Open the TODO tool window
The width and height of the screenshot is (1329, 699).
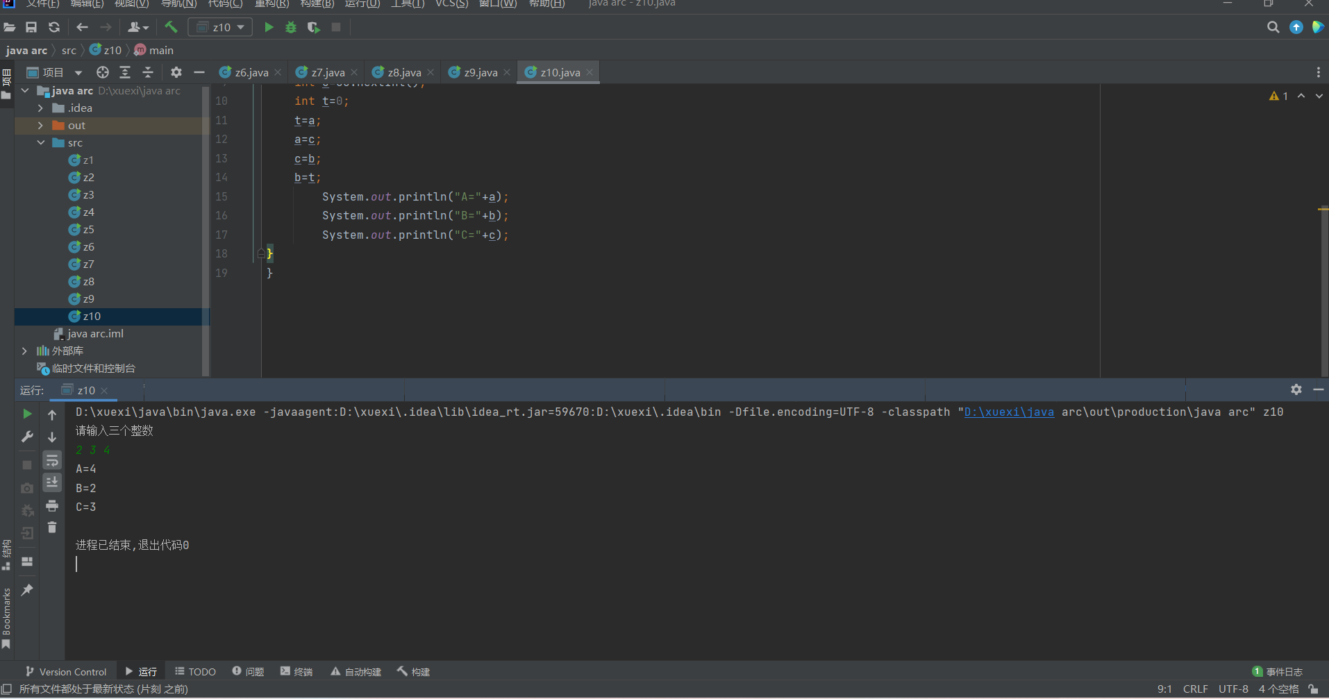click(195, 672)
